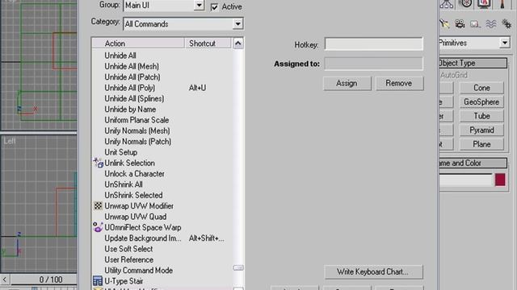
Task: Toggle the Active checkbox
Action: pyautogui.click(x=214, y=7)
